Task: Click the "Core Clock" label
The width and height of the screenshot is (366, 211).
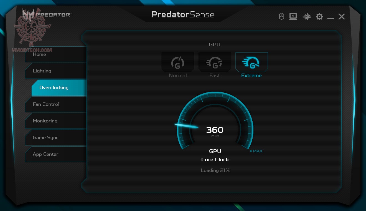Action: coord(215,160)
